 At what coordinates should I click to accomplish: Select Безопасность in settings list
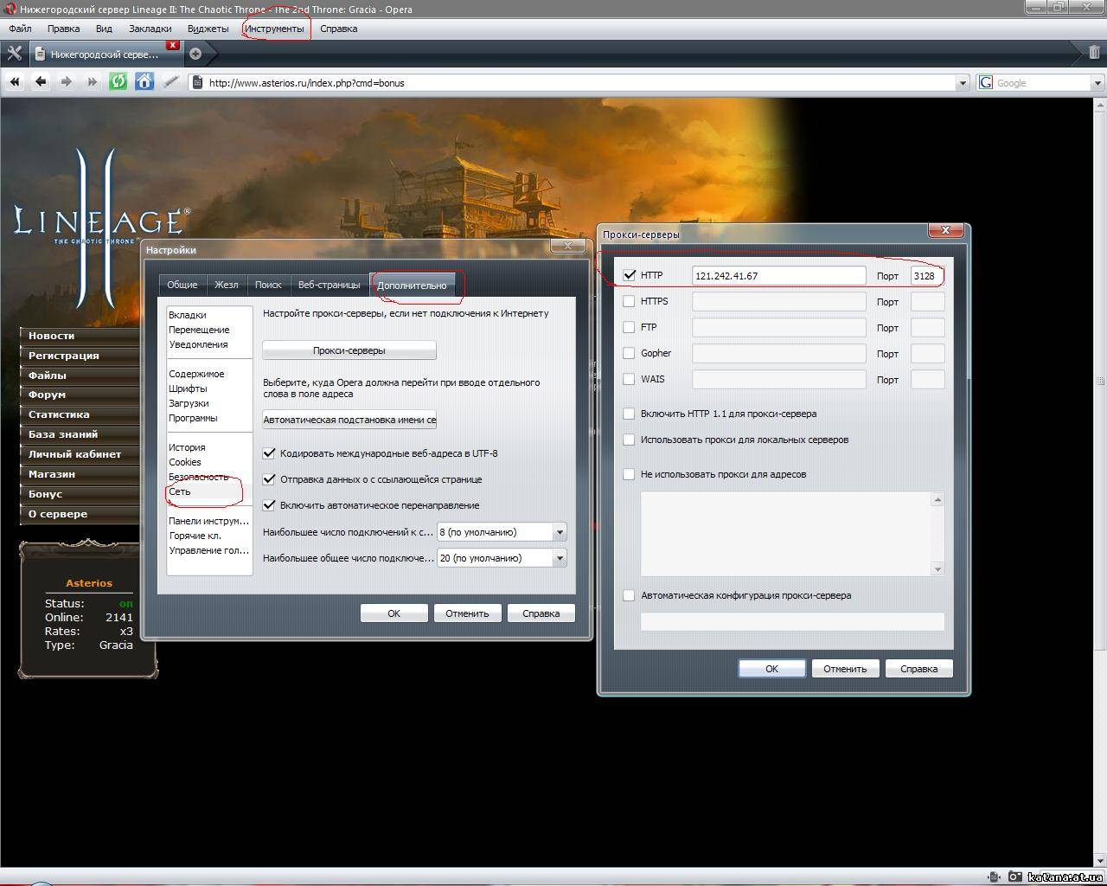pos(199,477)
